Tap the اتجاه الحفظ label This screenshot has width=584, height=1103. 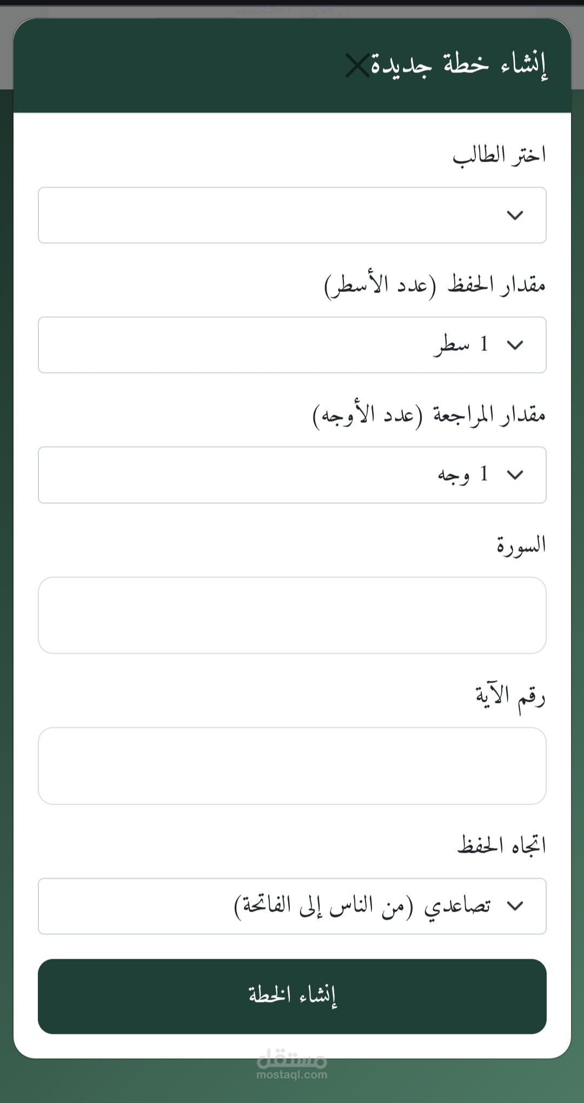501,846
